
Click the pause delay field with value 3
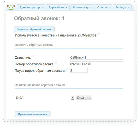coord(79,70)
